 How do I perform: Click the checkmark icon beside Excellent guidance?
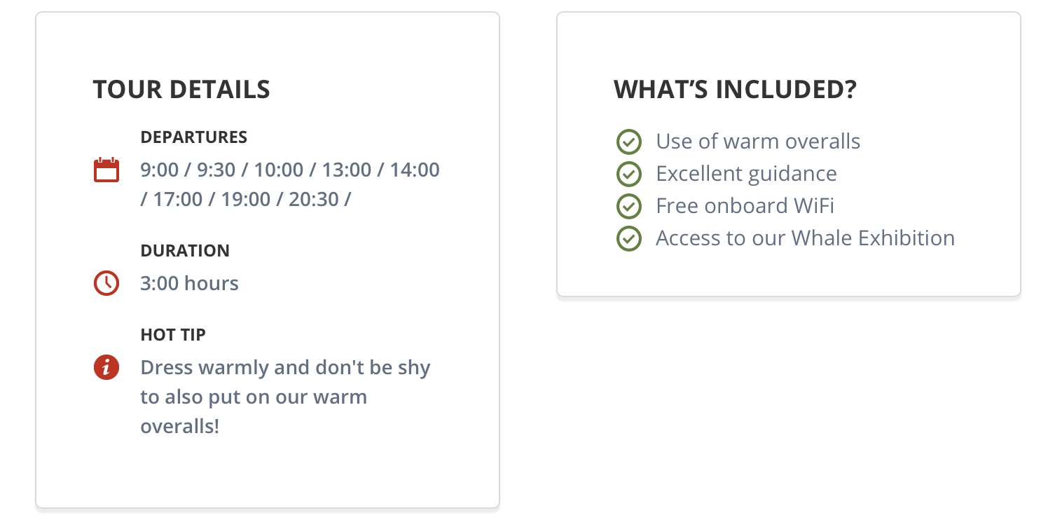[x=628, y=174]
